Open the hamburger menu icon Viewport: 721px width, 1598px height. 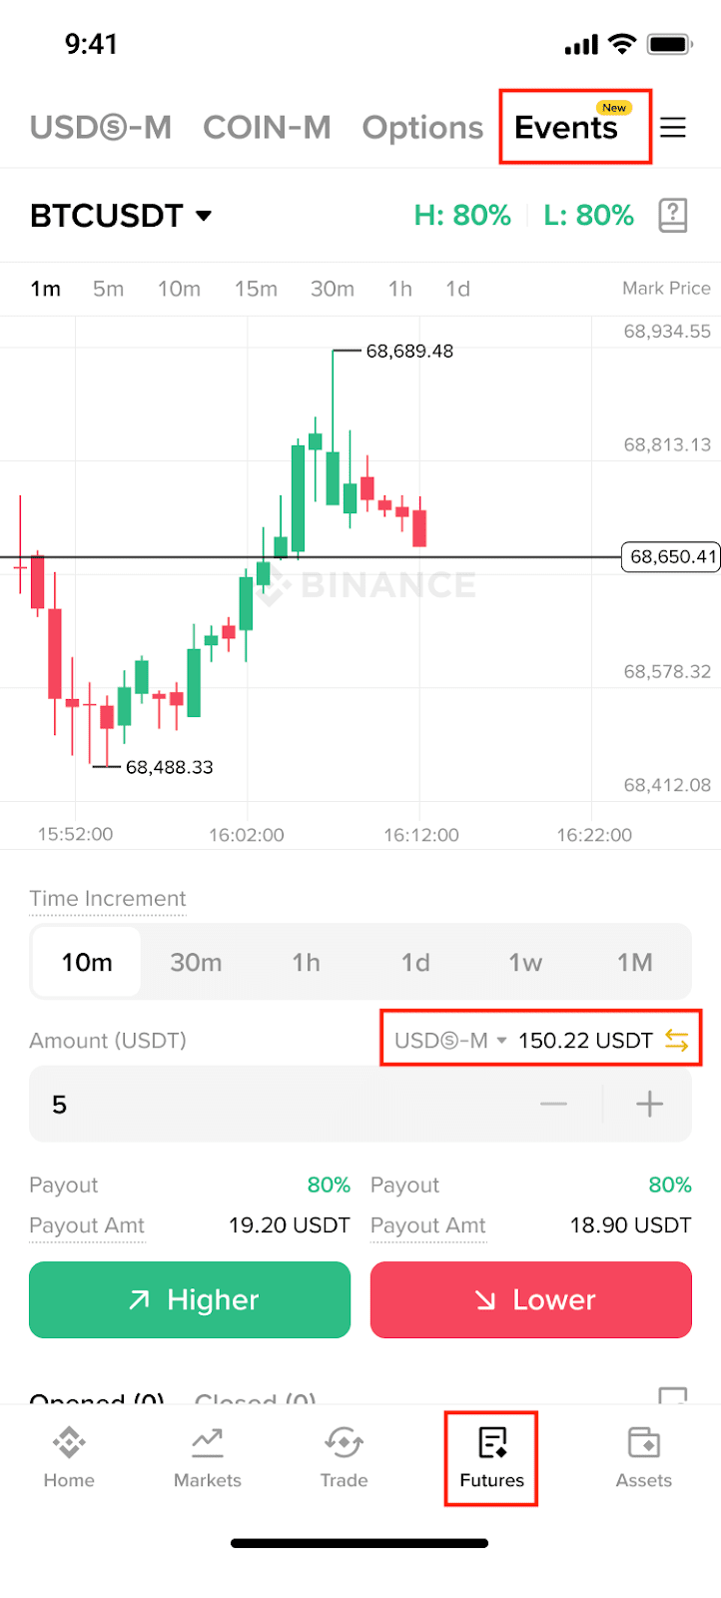coord(673,128)
